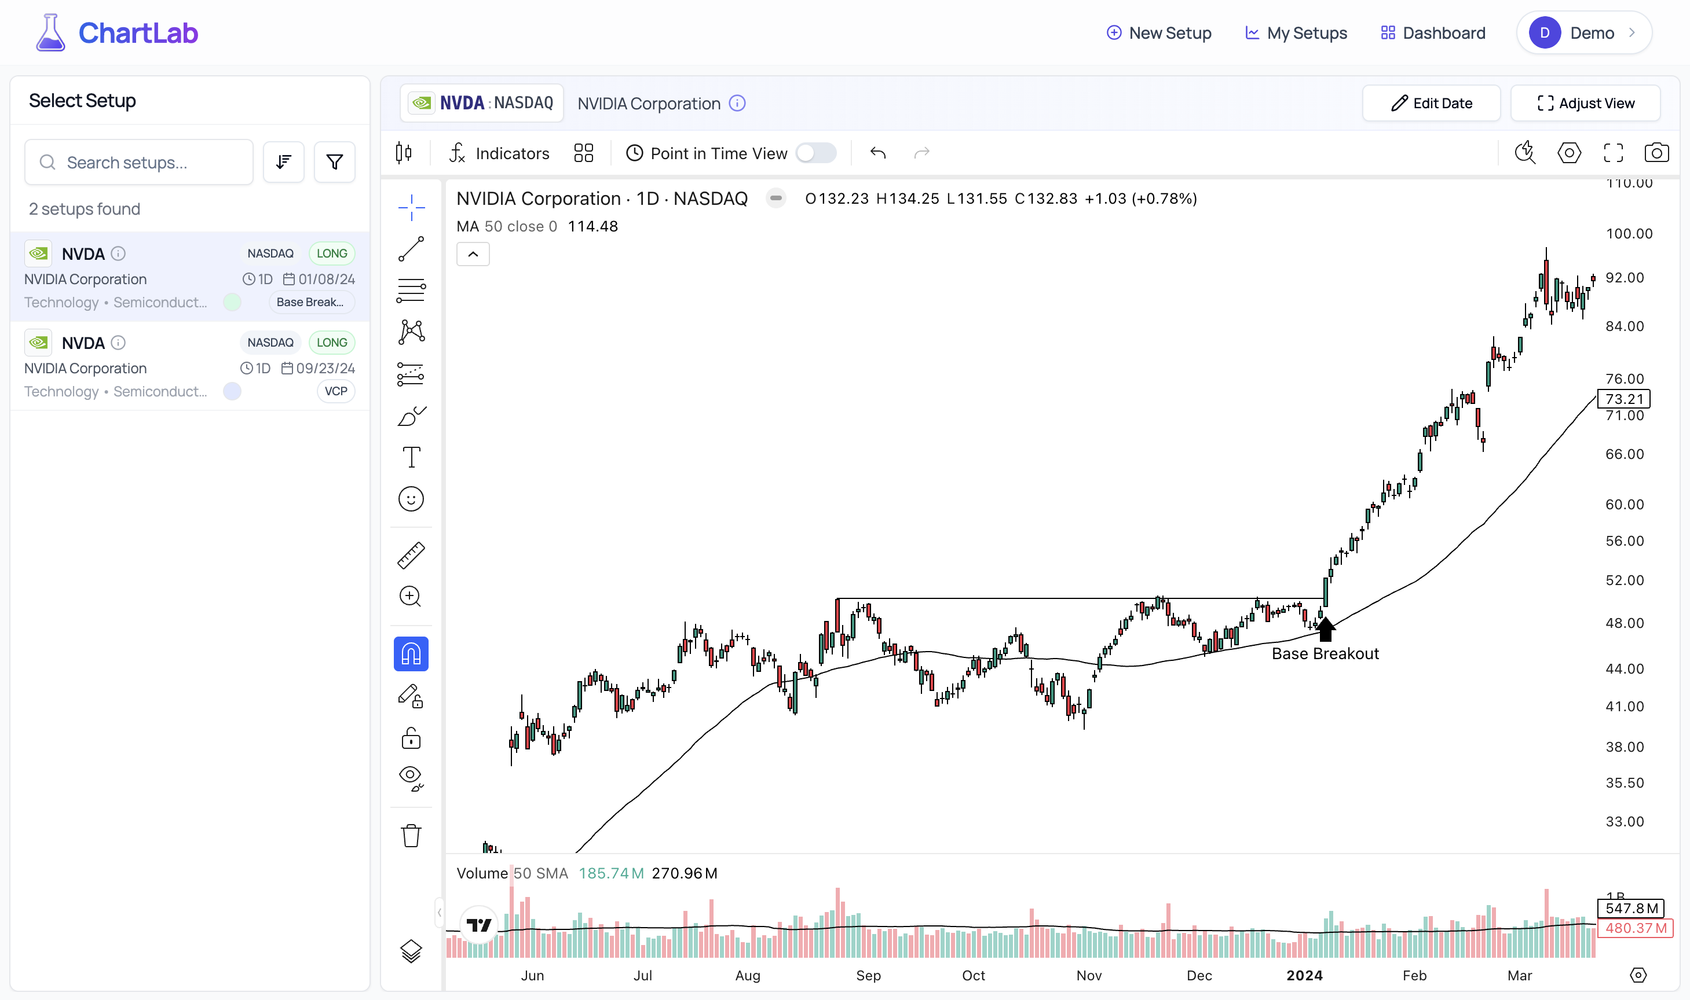Click the Search setups field
This screenshot has width=1690, height=1000.
[x=139, y=163]
